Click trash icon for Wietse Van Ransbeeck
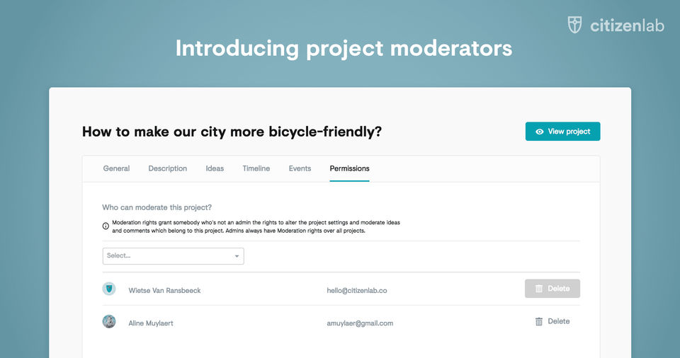The width and height of the screenshot is (680, 358). (x=539, y=289)
